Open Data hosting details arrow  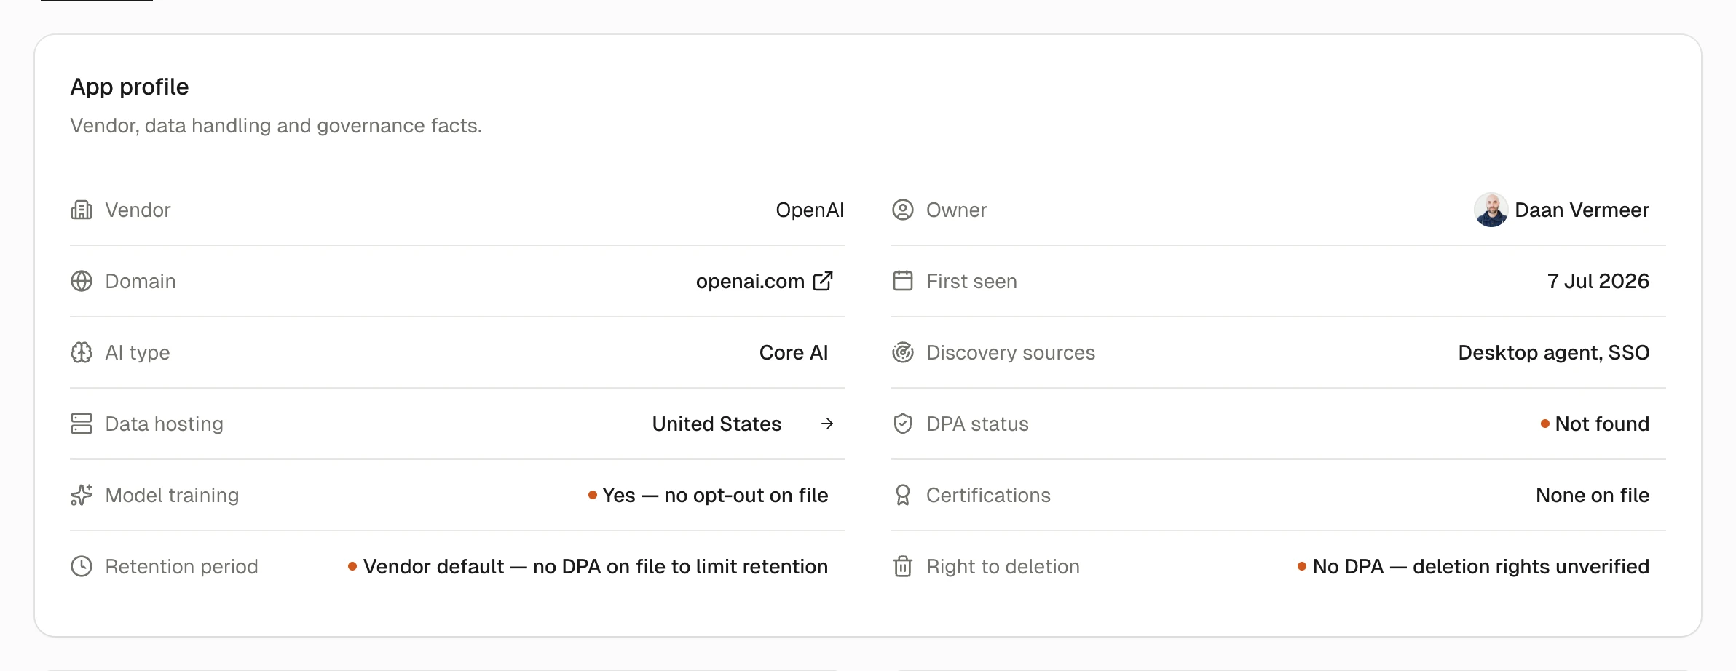(x=827, y=424)
